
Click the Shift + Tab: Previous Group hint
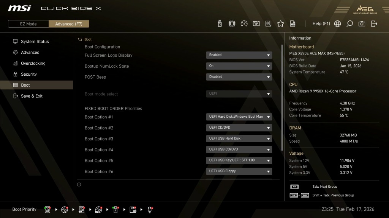click(333, 195)
